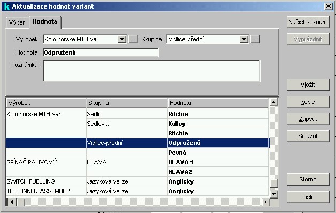Open the Skupina dropdown arrow
Screen dimensions: 336x213
point(243,39)
